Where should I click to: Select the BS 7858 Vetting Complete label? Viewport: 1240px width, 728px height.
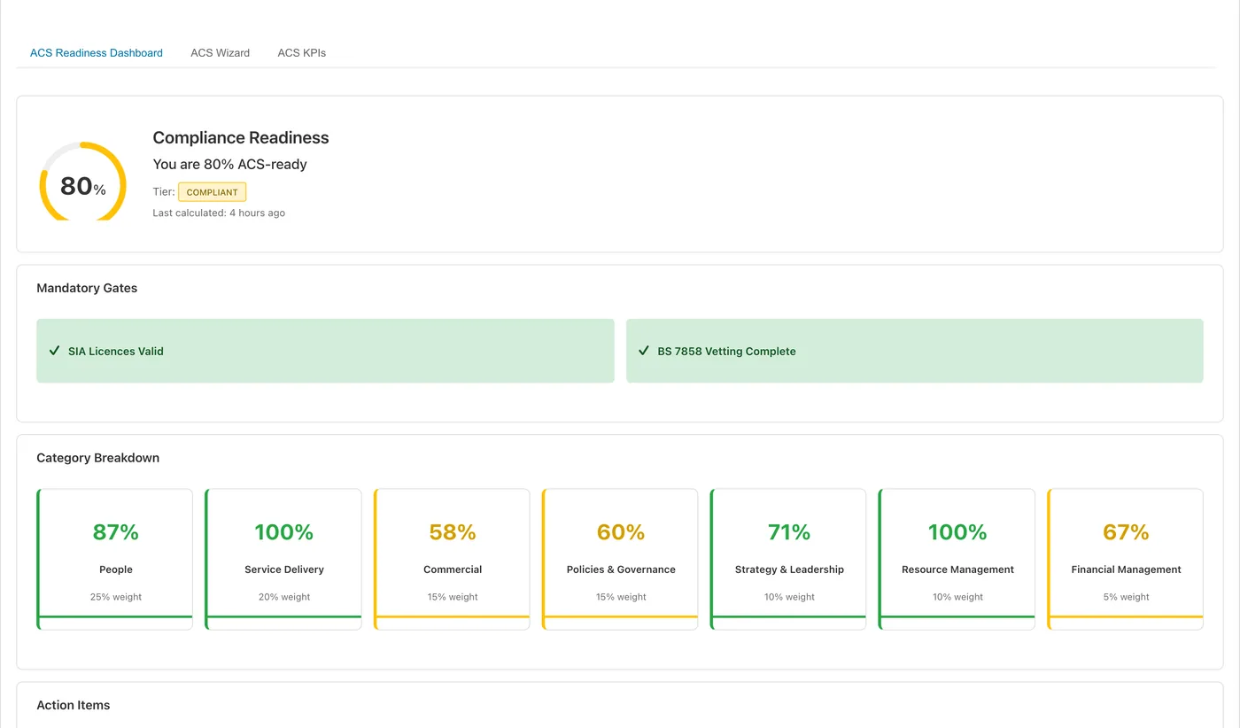coord(726,352)
